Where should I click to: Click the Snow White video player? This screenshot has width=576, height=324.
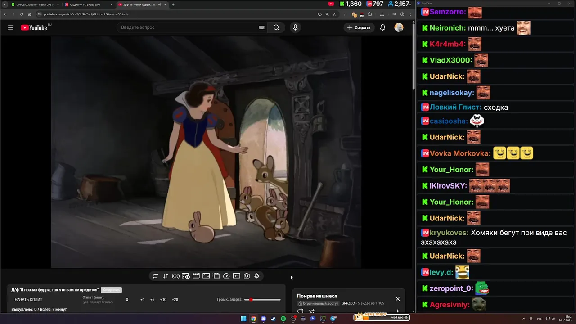(x=206, y=152)
